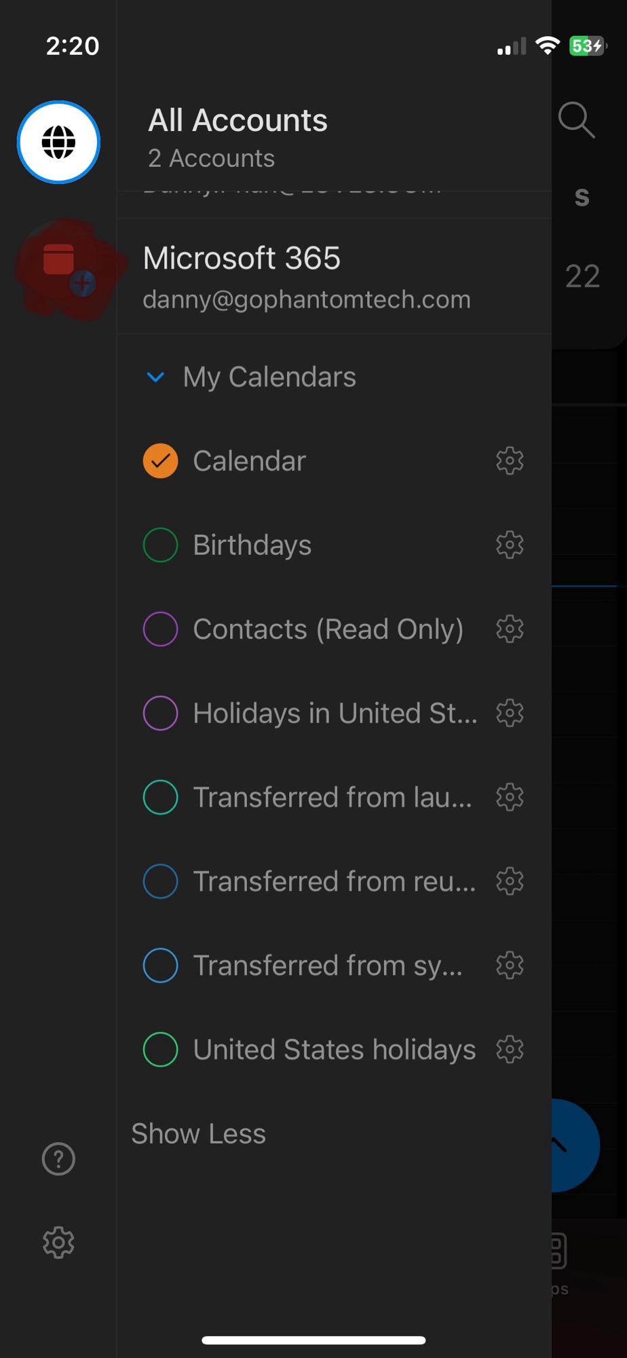Enable the Birthdays calendar circle
This screenshot has height=1358, width=627.
point(161,545)
